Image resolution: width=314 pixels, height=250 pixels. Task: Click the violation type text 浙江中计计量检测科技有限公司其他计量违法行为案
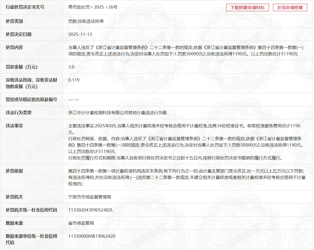click(117, 113)
